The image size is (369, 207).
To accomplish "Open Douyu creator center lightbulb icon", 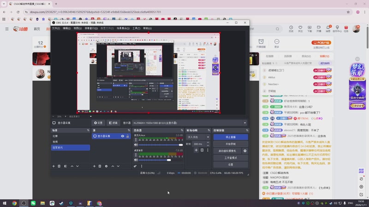I will point(337,29).
